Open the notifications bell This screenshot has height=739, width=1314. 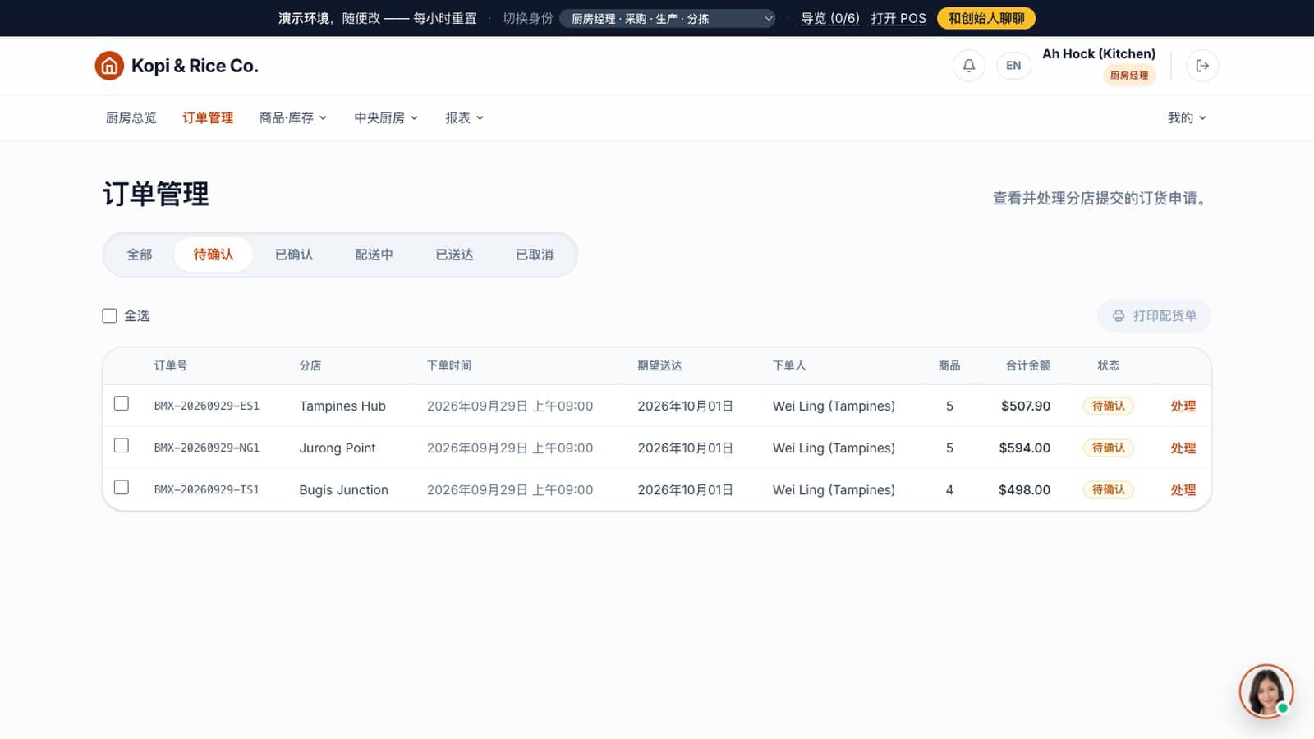(x=969, y=66)
